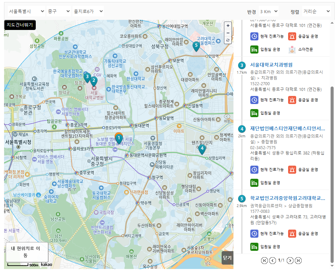336x270 pixels.
Task: Select map marker number 3
Action: [x=87, y=77]
